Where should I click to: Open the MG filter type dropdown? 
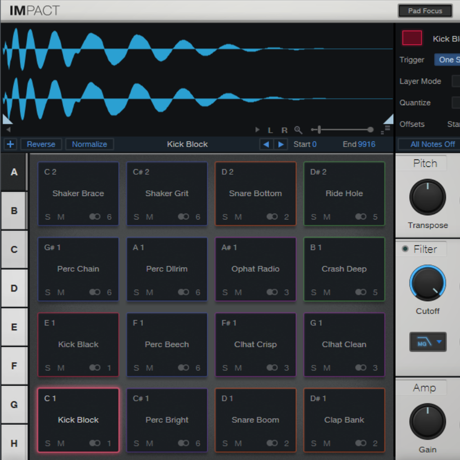click(428, 342)
